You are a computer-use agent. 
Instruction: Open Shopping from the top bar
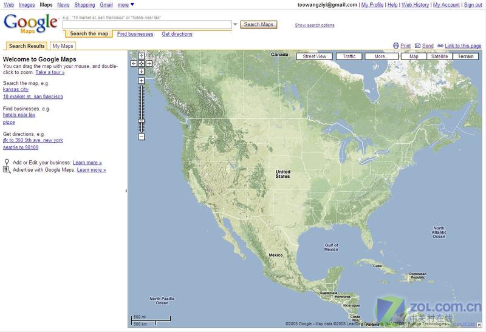click(84, 5)
